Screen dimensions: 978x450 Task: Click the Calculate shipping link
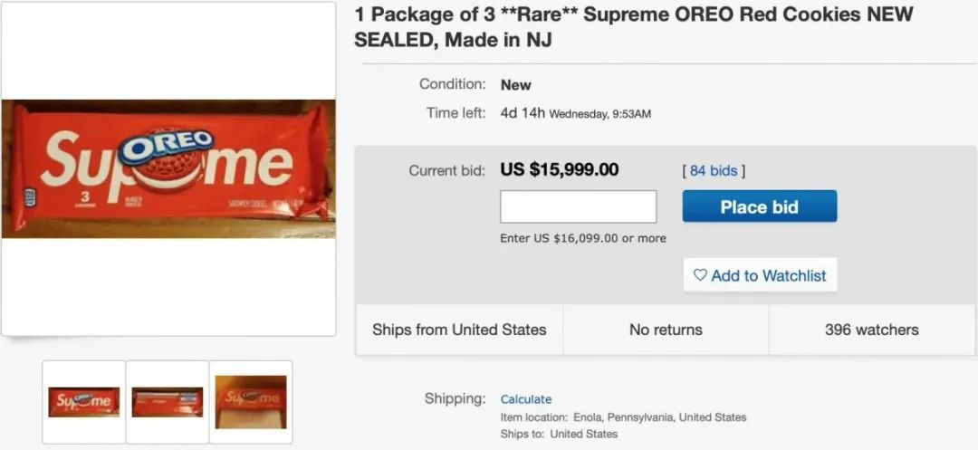[x=525, y=399]
